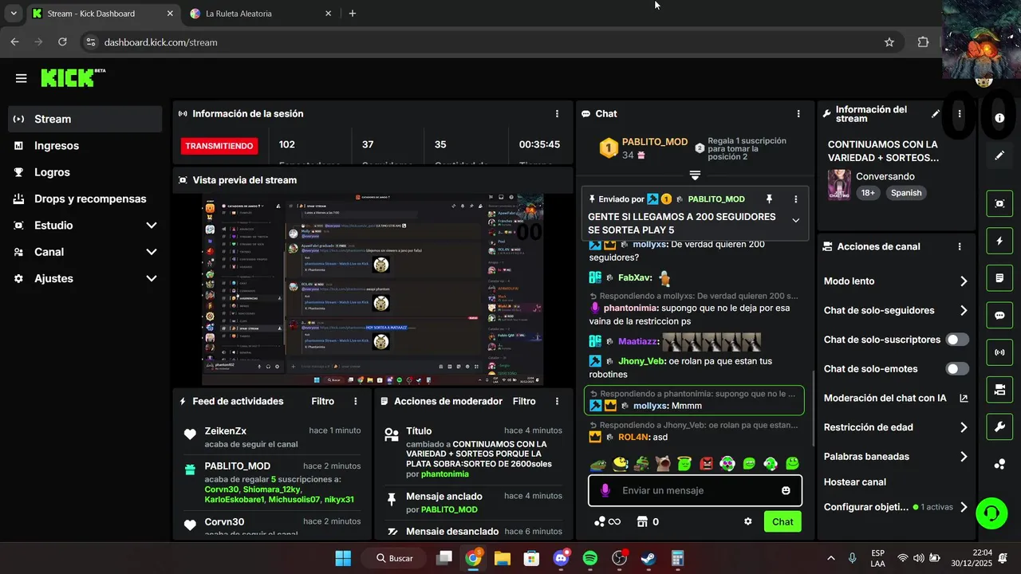The width and height of the screenshot is (1021, 574).
Task: Go to Ingresos in the sidebar
Action: 85,146
